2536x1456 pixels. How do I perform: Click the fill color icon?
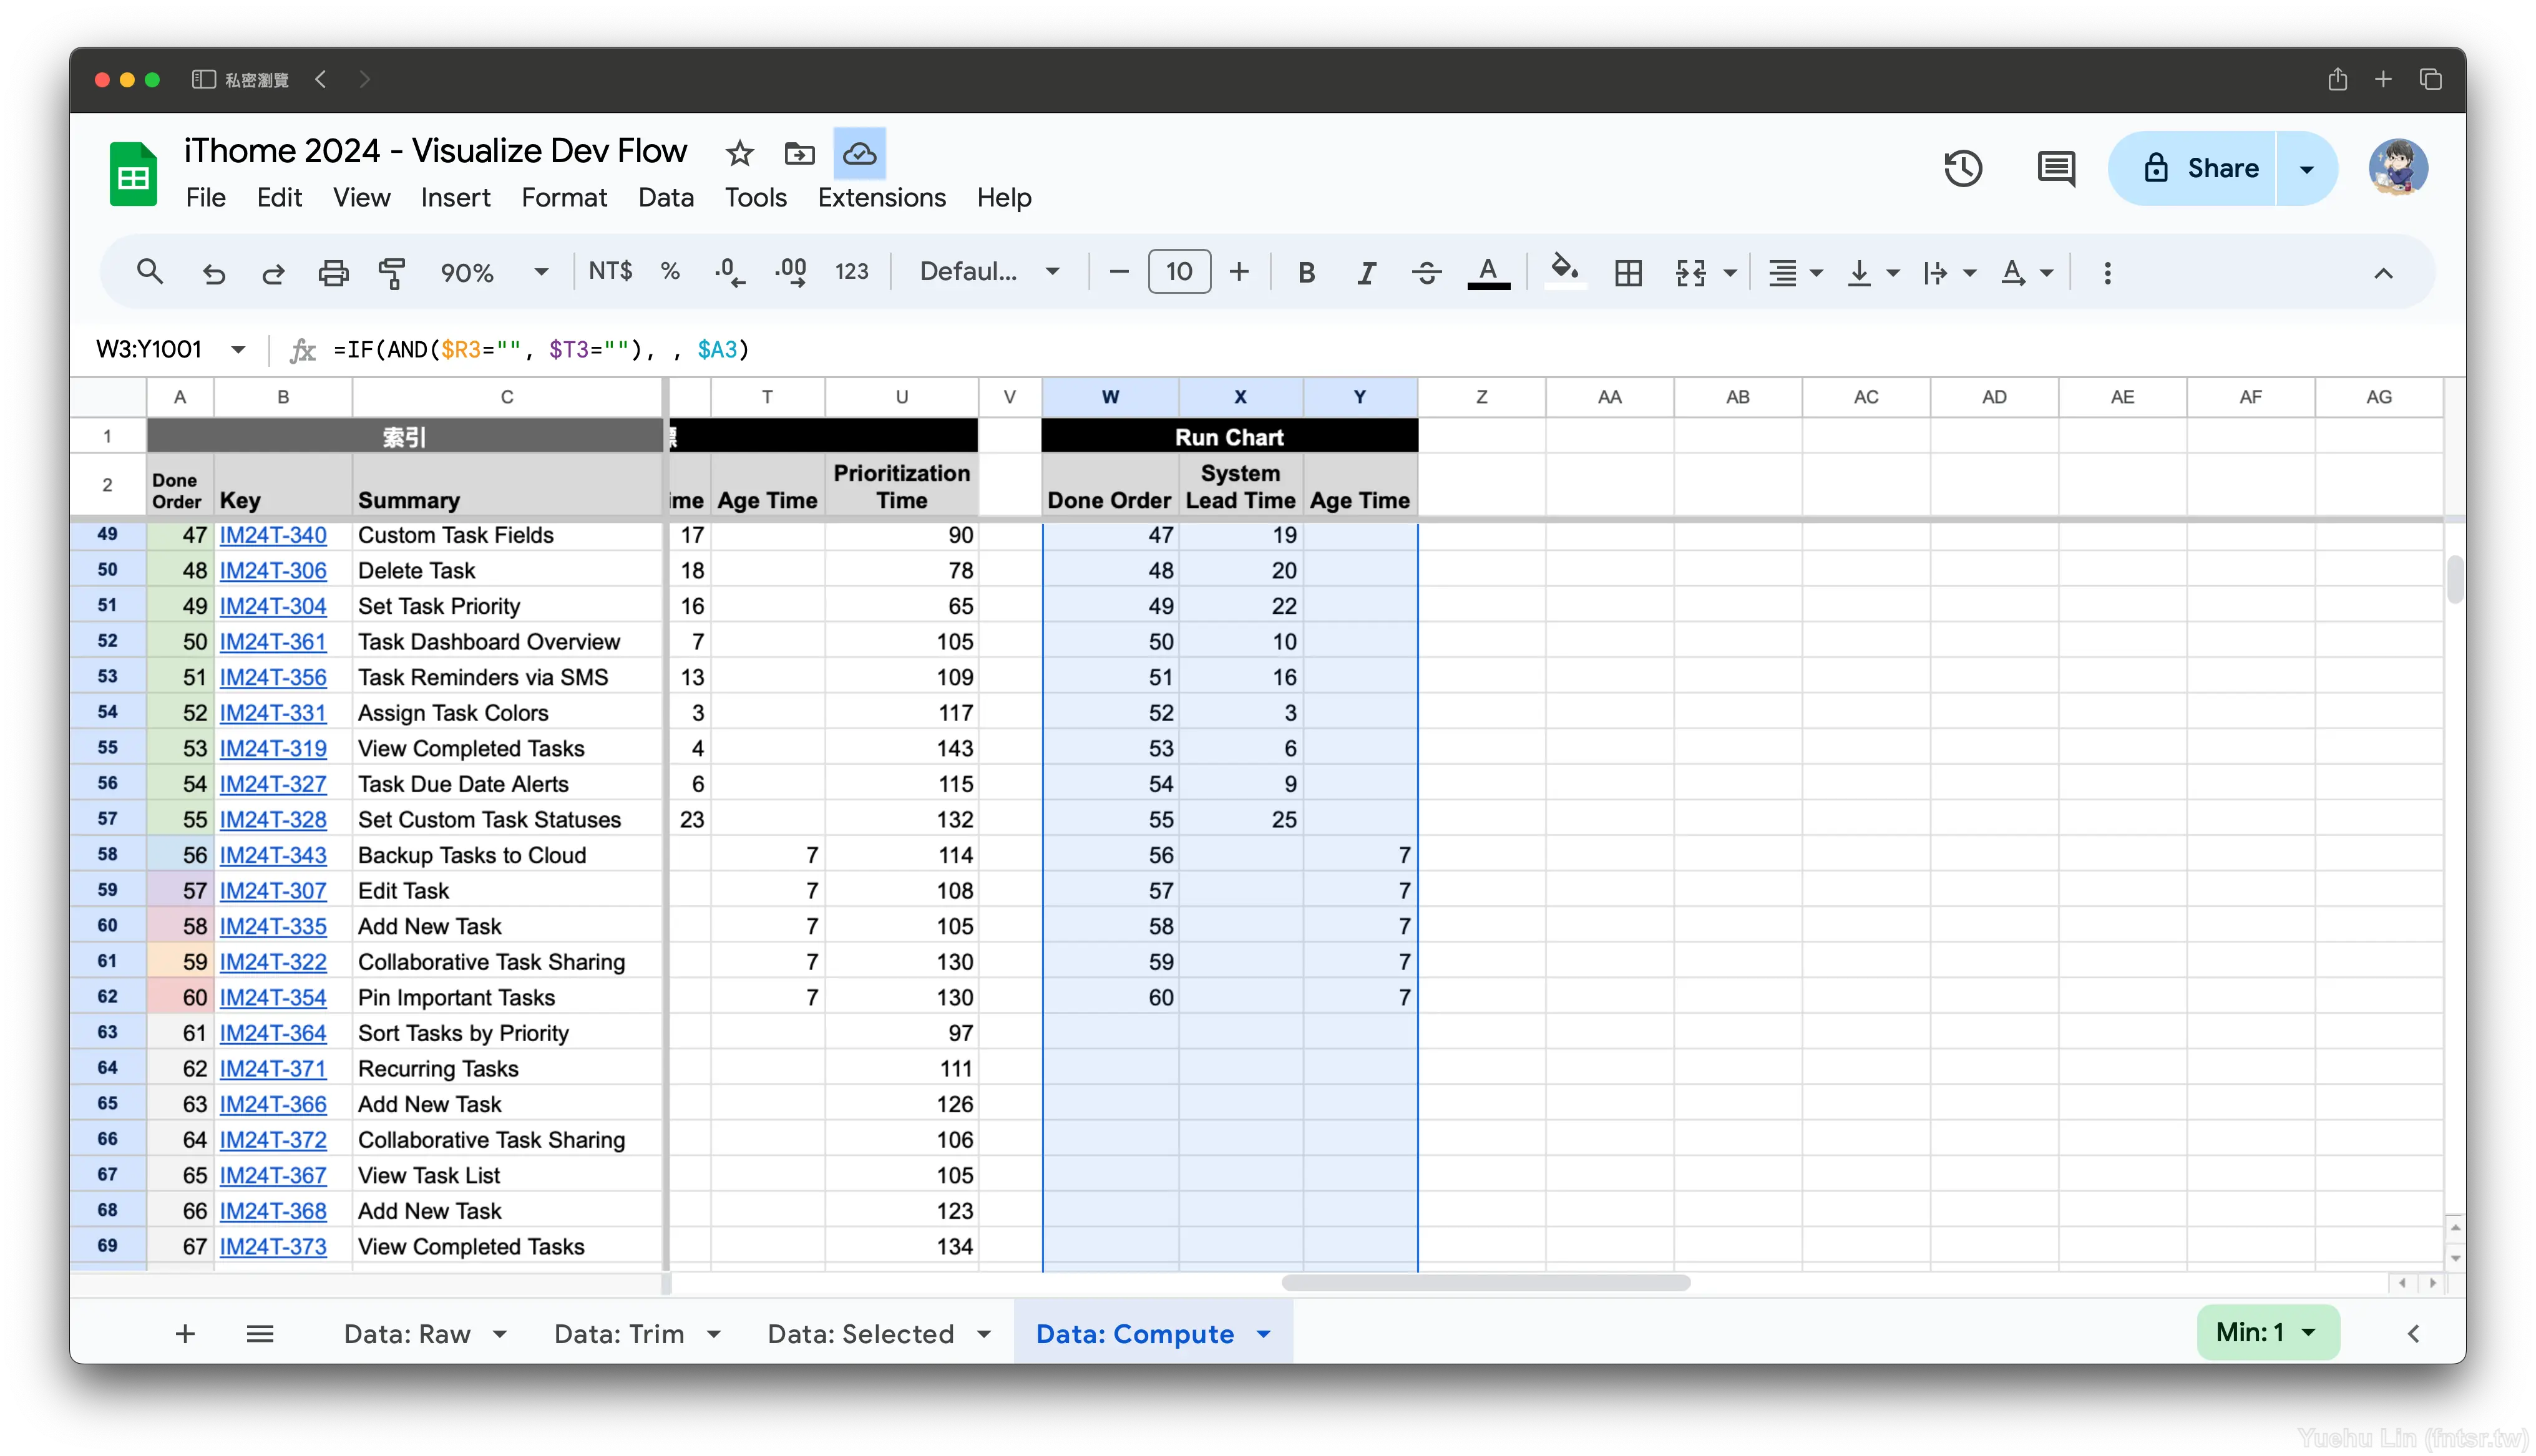tap(1564, 272)
